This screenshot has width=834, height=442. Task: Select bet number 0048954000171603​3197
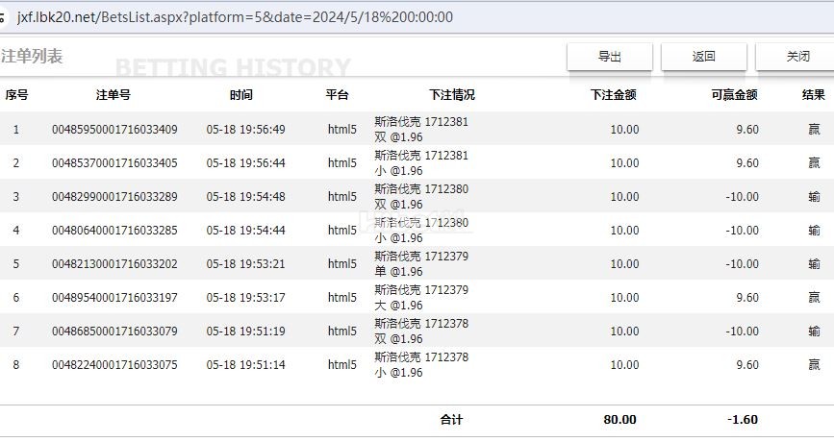pyautogui.click(x=114, y=298)
